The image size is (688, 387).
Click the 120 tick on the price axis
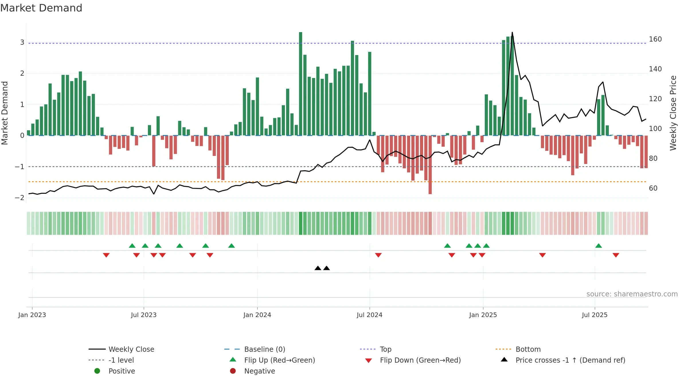[x=655, y=99]
